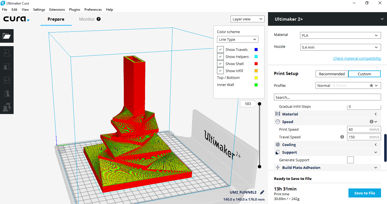
Task: Click the Ultimaker Cura title bar icon
Action: (x=3, y=3)
